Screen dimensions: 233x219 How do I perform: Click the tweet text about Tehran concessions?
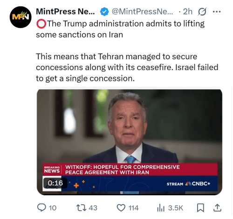pyautogui.click(x=127, y=67)
